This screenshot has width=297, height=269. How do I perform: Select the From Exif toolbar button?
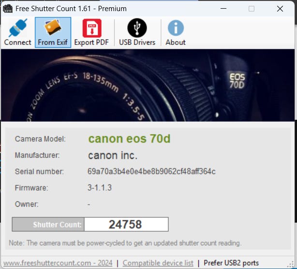click(x=53, y=32)
